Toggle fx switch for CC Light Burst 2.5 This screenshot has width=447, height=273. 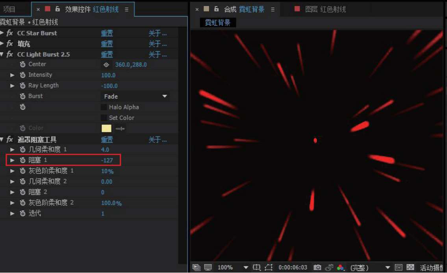10,54
